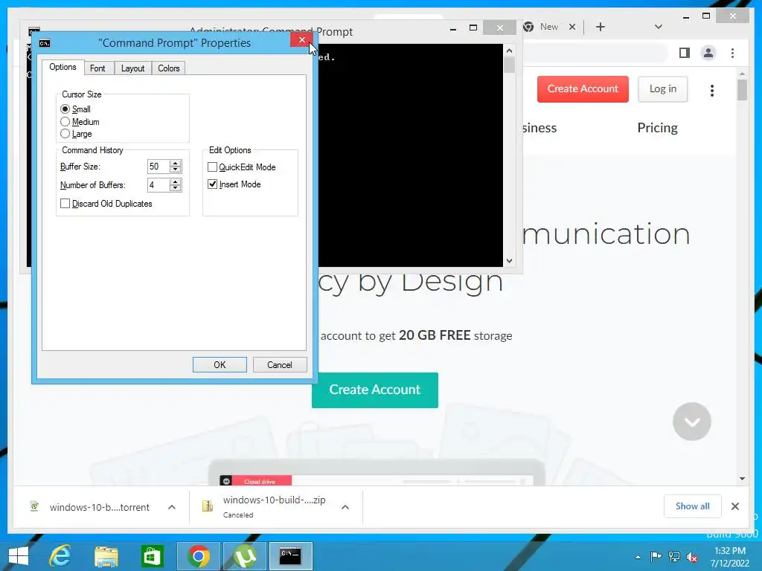This screenshot has height=571, width=762.
Task: Toggle the Chrome side panel icon
Action: click(685, 53)
